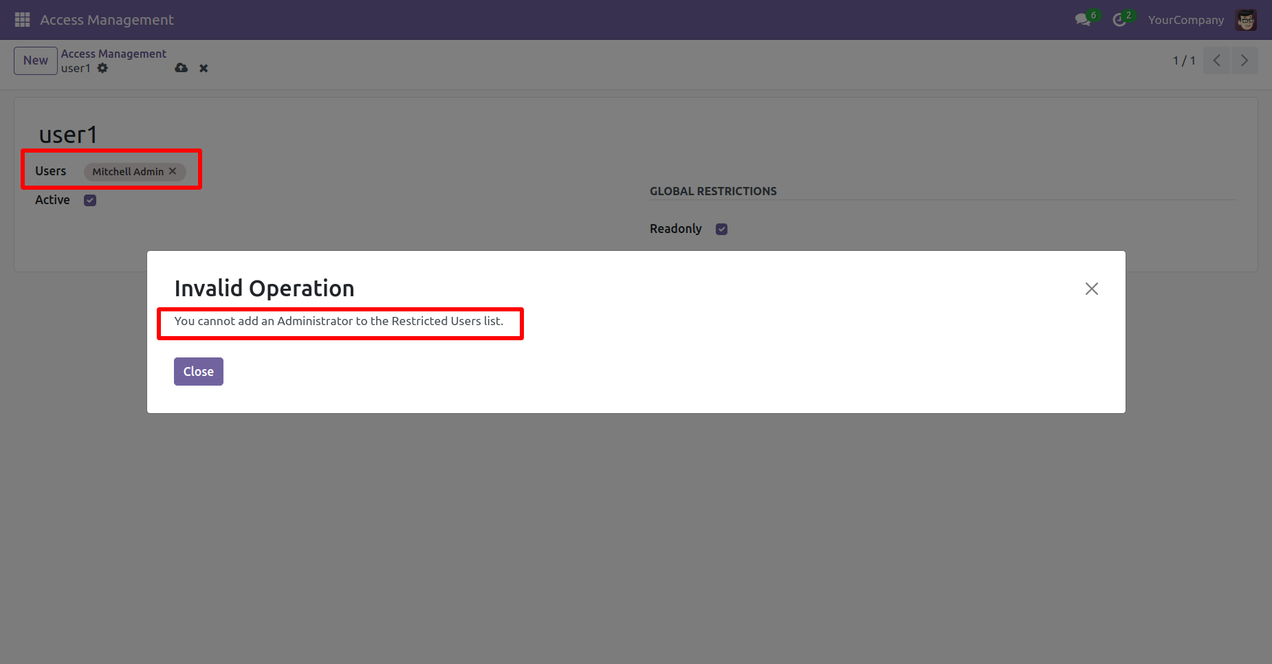This screenshot has height=664, width=1272.
Task: Click the Invalid Operation dialog title
Action: tap(265, 289)
